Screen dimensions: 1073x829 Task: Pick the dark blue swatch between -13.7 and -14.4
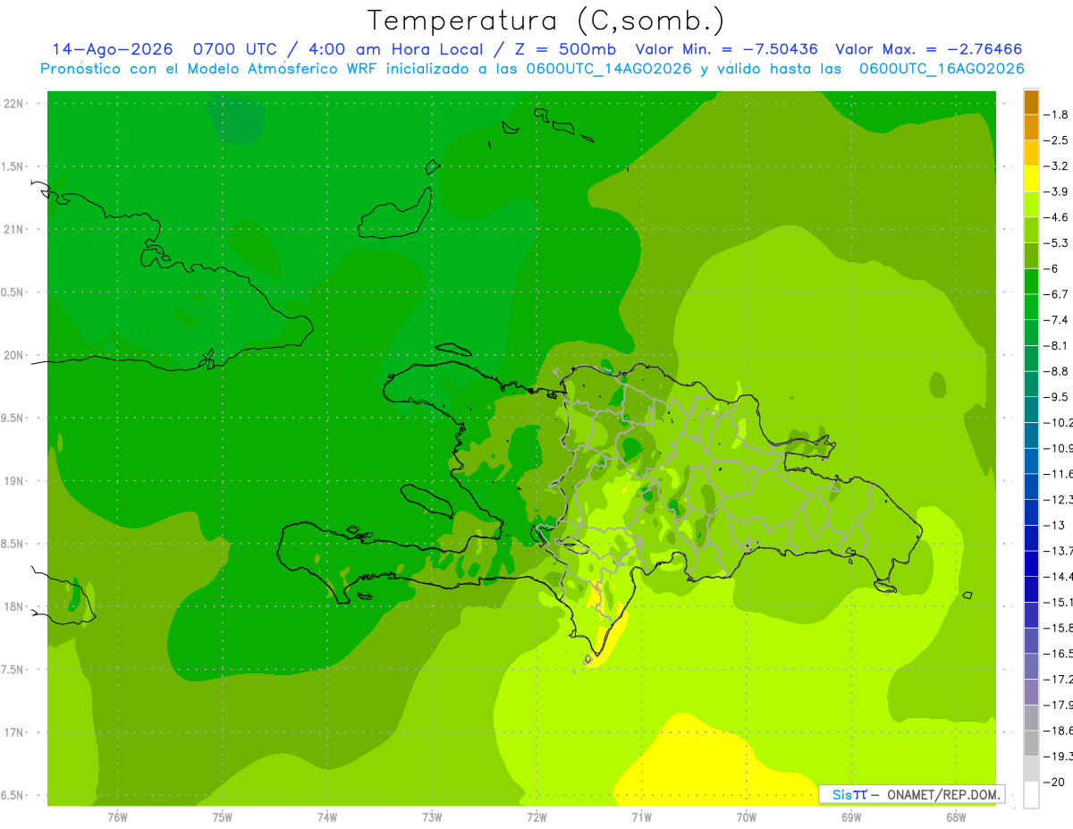(x=1031, y=563)
